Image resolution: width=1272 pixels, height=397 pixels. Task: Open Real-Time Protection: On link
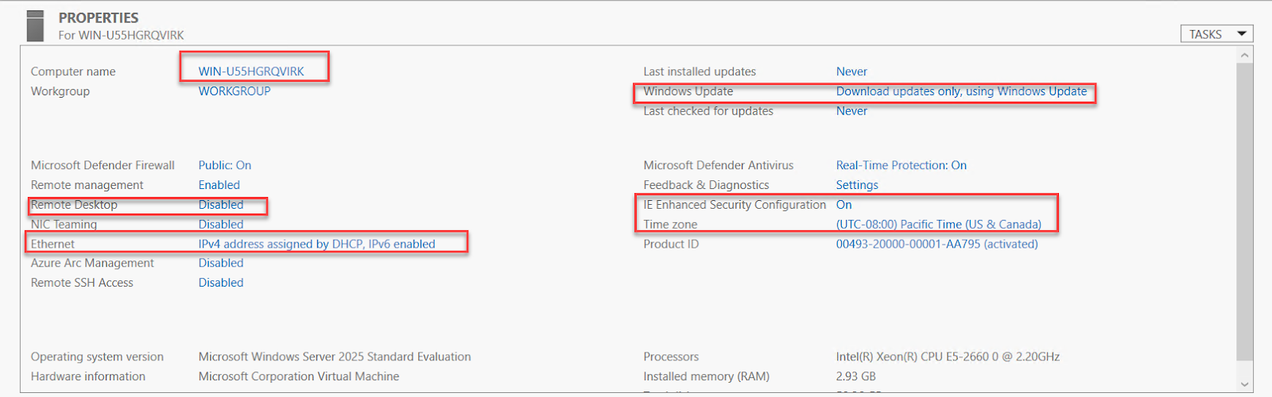coord(902,165)
